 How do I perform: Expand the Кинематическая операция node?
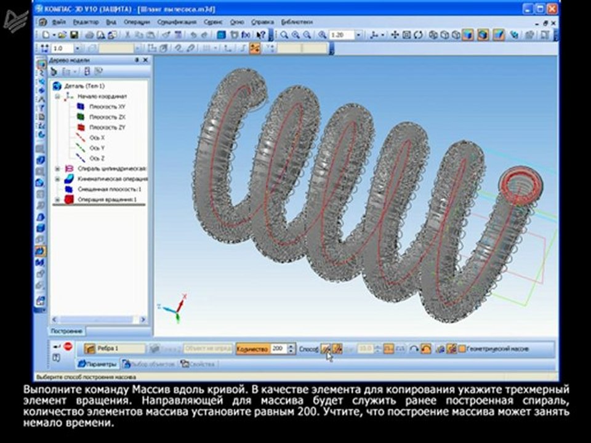58,179
